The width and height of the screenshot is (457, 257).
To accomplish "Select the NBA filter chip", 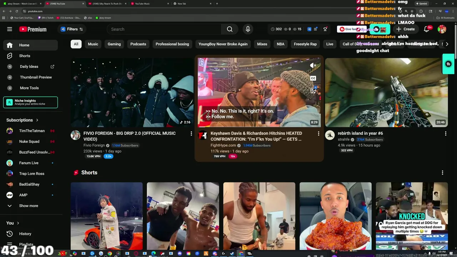I will [x=281, y=44].
